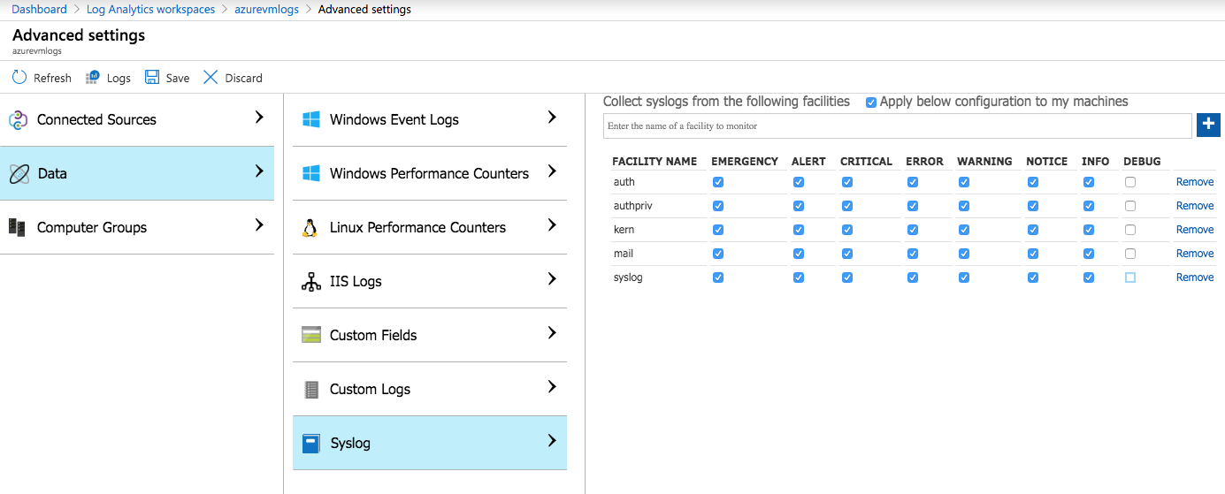Click the Windows Performance Counters icon
This screenshot has width=1225, height=494.
point(310,173)
